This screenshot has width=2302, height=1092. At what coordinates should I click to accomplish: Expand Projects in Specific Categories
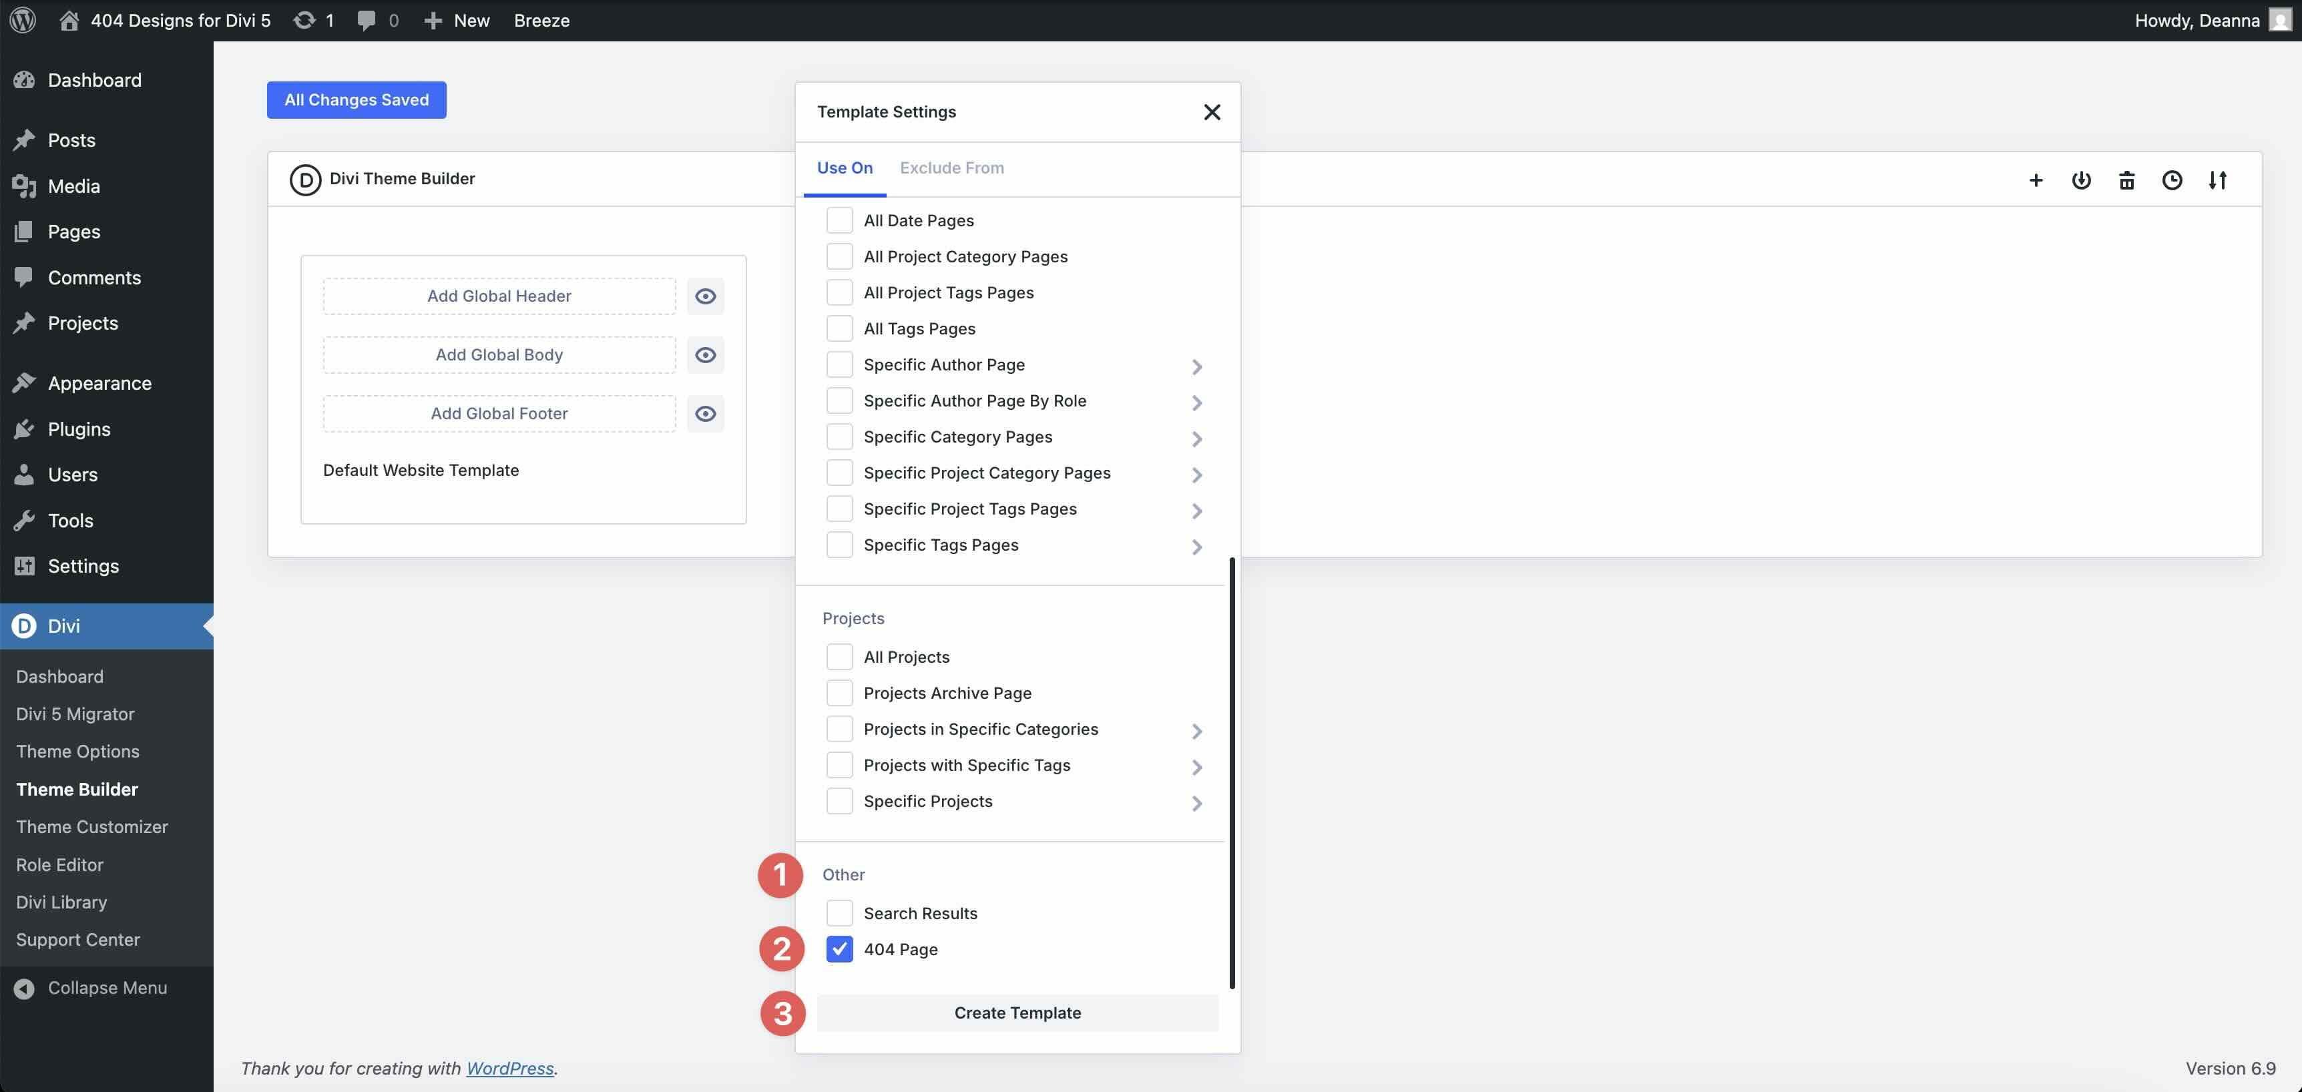tap(1198, 730)
